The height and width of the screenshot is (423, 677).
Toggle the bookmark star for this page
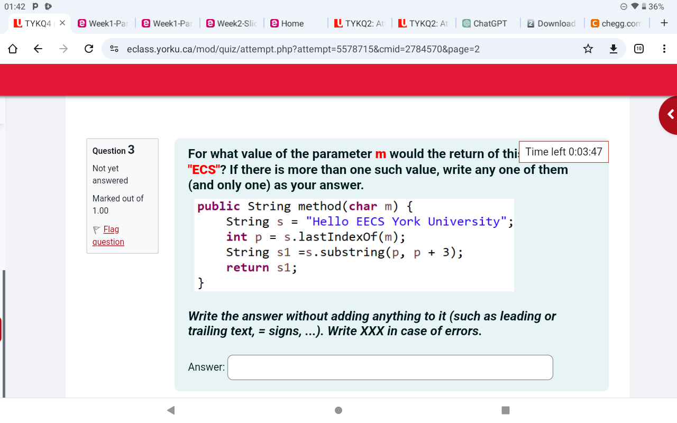click(588, 49)
